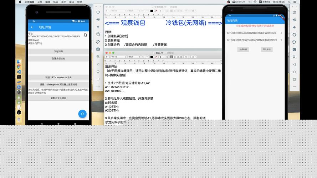
Task: Copy the wallet address with the copy icon
Action: tap(85, 35)
